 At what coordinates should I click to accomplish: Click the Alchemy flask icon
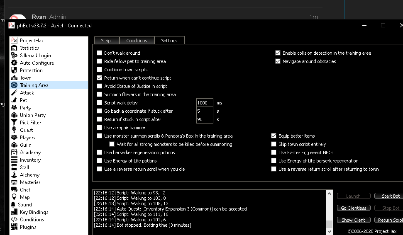[14, 175]
